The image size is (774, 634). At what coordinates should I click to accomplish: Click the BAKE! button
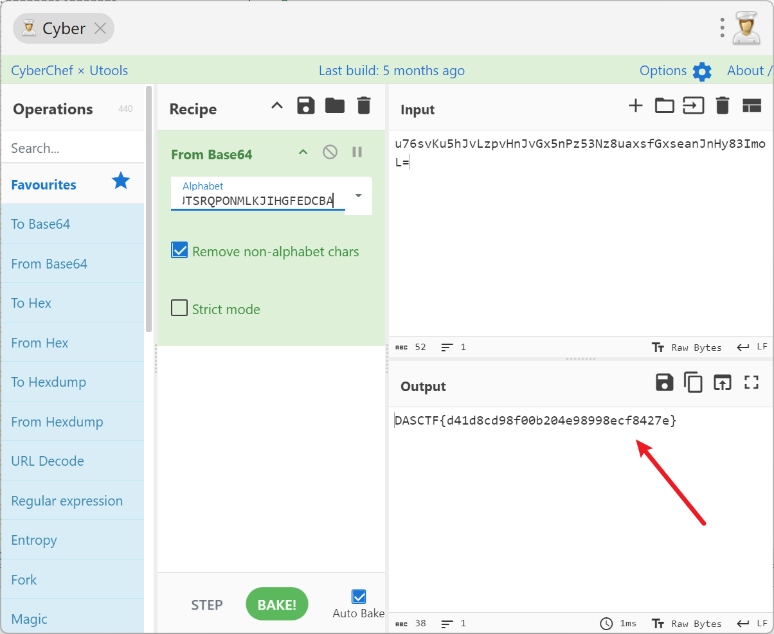point(277,604)
